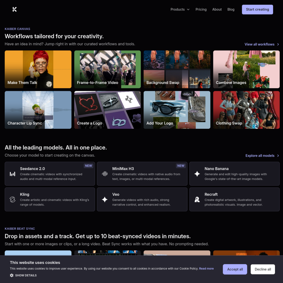Image resolution: width=283 pixels, height=283 pixels.
Task: Click the Veo star icon
Action: (105, 200)
